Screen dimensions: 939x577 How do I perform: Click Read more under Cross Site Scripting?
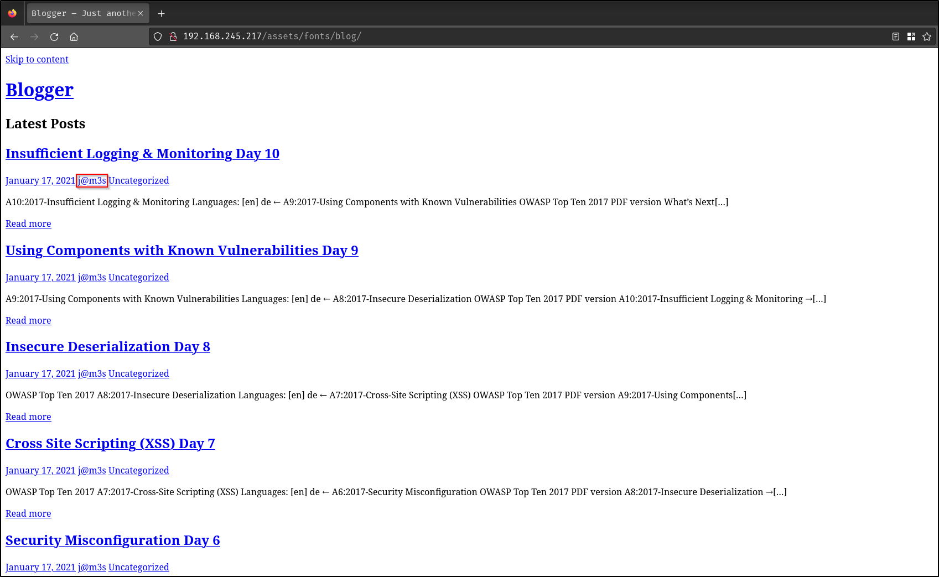(28, 513)
